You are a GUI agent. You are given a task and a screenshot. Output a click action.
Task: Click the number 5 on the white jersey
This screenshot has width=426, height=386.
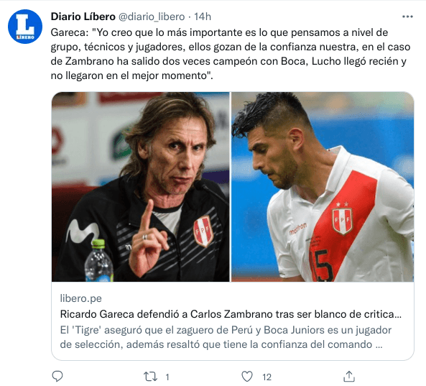pos(323,265)
